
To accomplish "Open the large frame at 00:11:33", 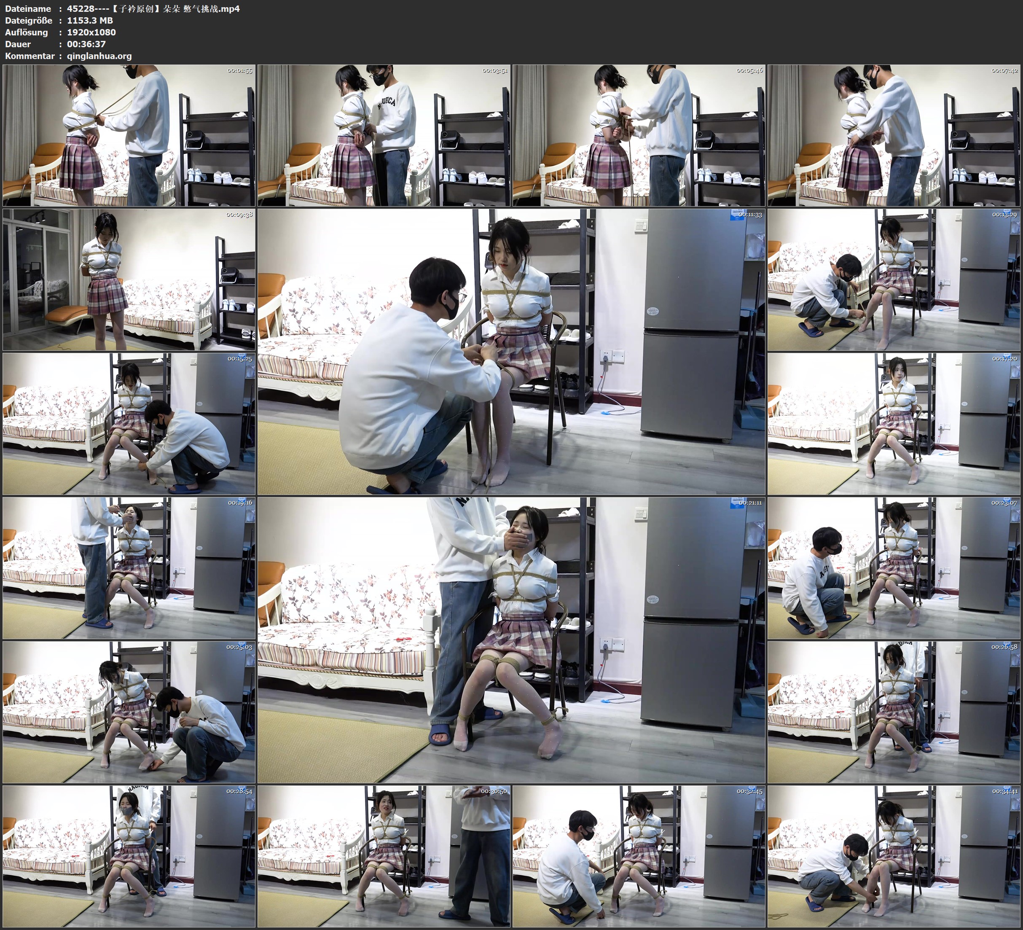I will pos(511,351).
